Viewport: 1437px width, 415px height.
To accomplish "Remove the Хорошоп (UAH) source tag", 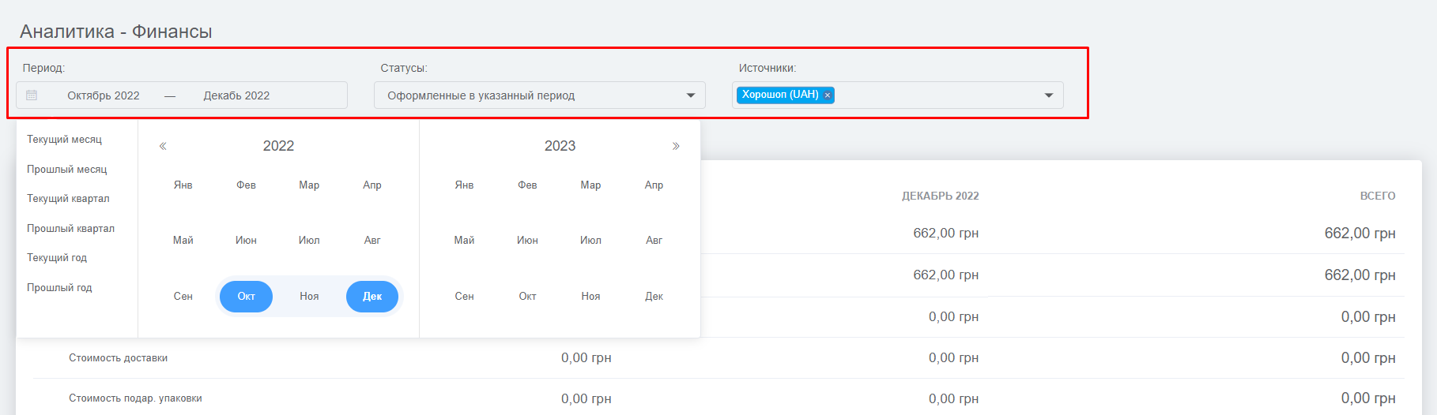I will click(x=828, y=95).
